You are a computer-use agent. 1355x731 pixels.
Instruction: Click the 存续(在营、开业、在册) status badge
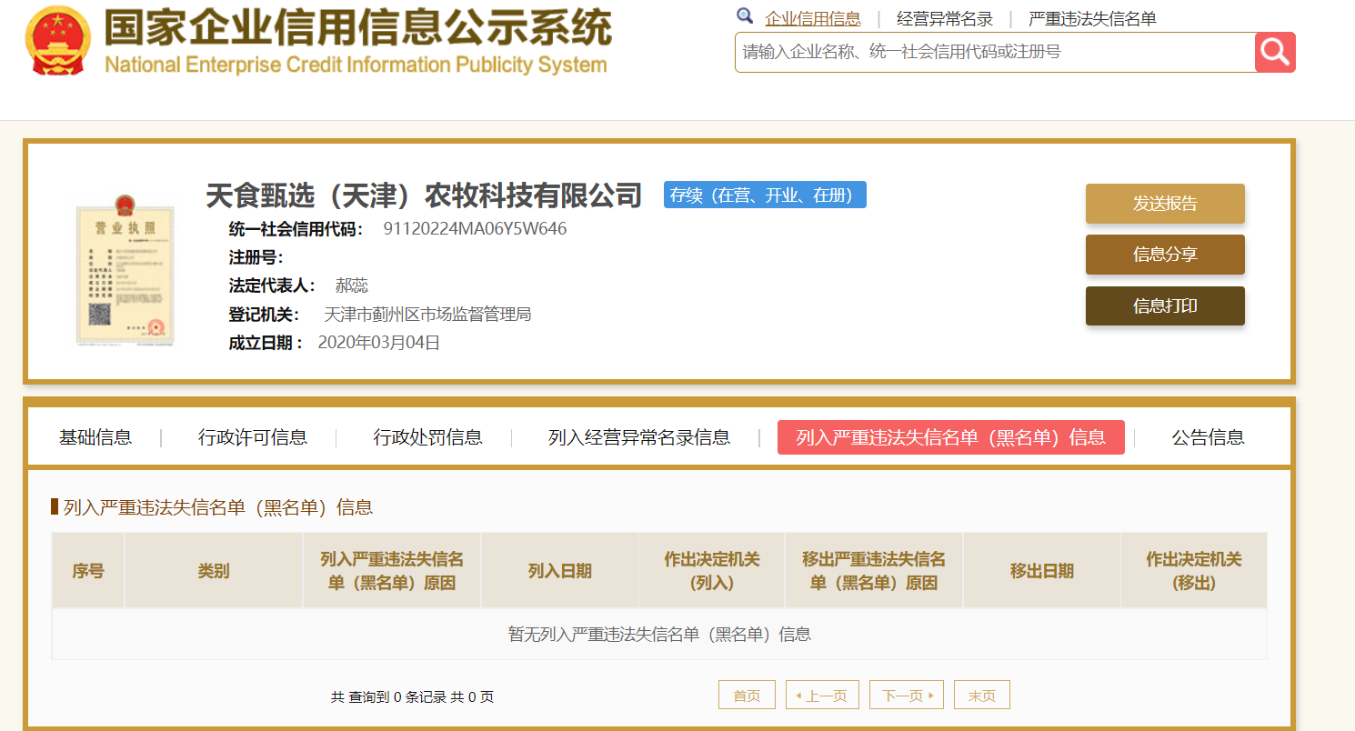click(x=765, y=195)
